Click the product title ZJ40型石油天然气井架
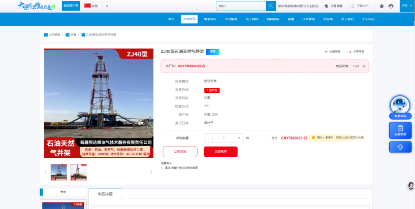This screenshot has width=415, height=209. (182, 52)
